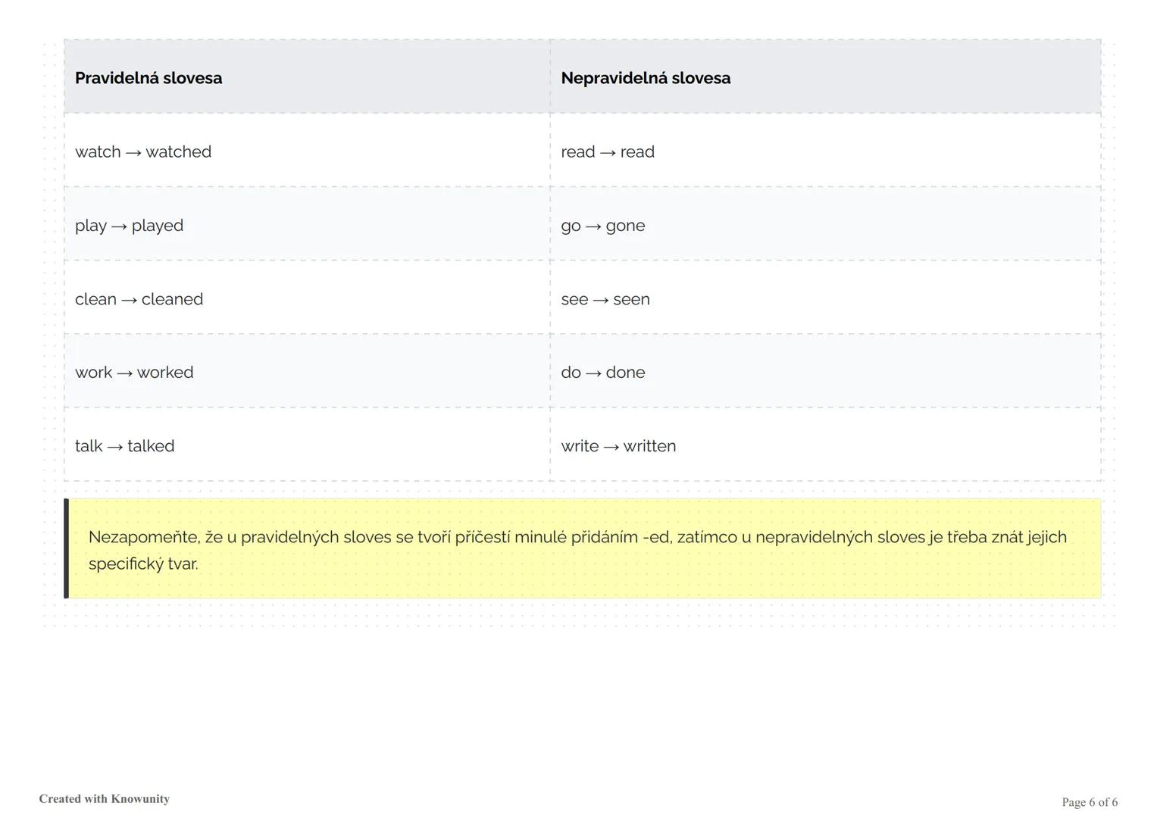Image resolution: width=1157 pixels, height=818 pixels.
Task: Click the word 'watched' in the first row
Action: click(x=179, y=151)
